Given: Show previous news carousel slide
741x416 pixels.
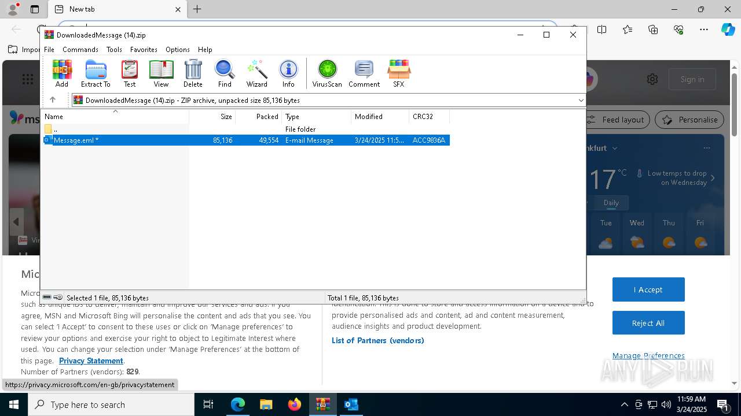Looking at the screenshot, I should tap(16, 222).
